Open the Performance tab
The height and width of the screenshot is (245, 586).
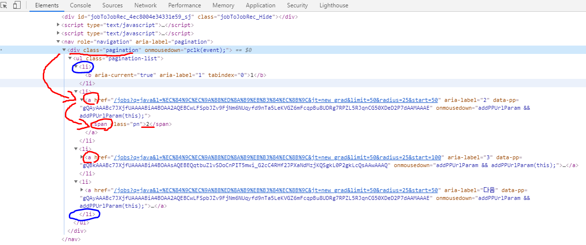(x=185, y=5)
